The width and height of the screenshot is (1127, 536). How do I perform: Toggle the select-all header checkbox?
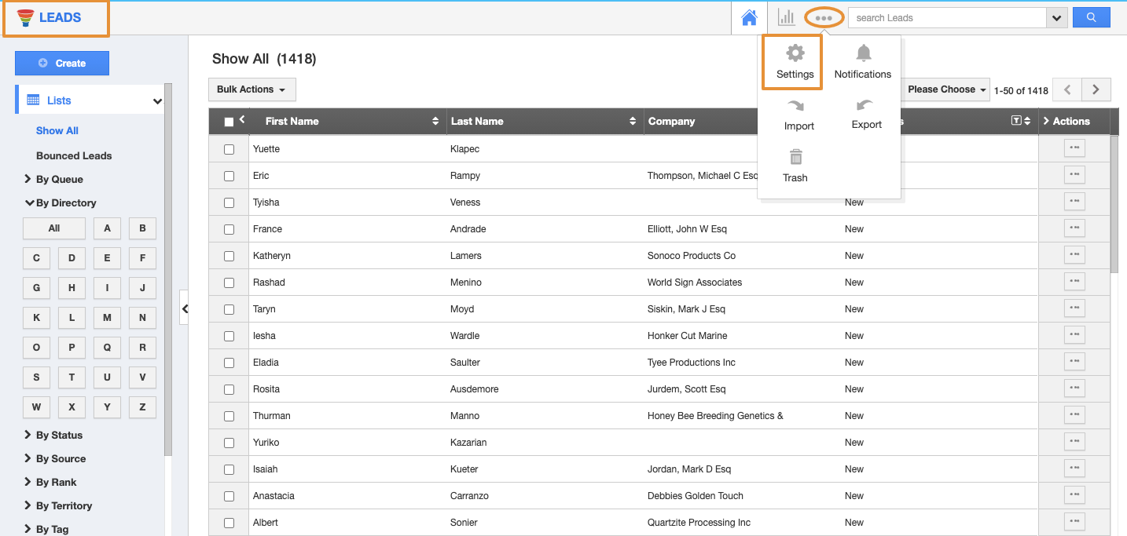[x=229, y=122]
